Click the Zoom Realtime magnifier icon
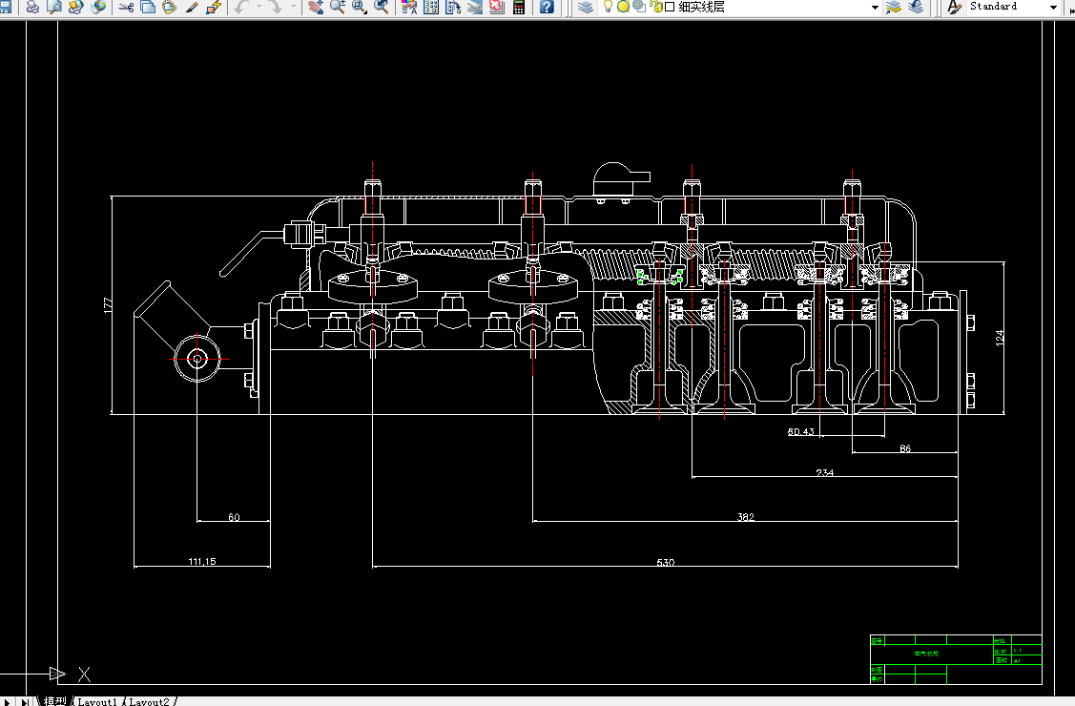Screen dimensions: 1075x706 338,7
